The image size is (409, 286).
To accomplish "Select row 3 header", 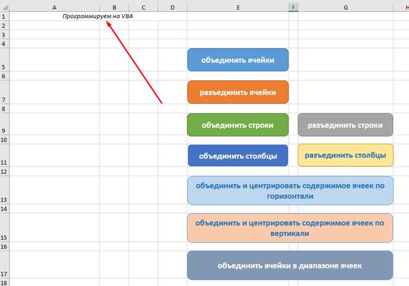I will point(4,35).
